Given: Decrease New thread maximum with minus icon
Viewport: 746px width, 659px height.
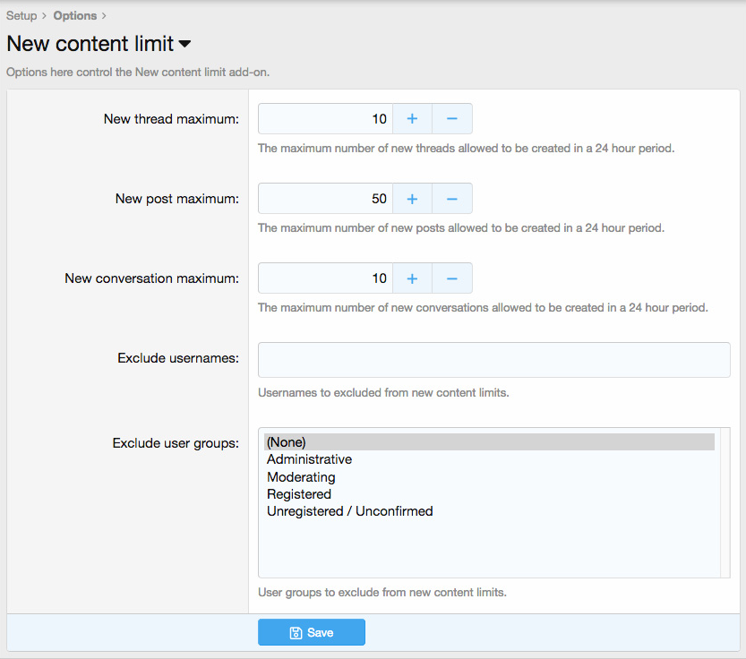Looking at the screenshot, I should coord(452,119).
